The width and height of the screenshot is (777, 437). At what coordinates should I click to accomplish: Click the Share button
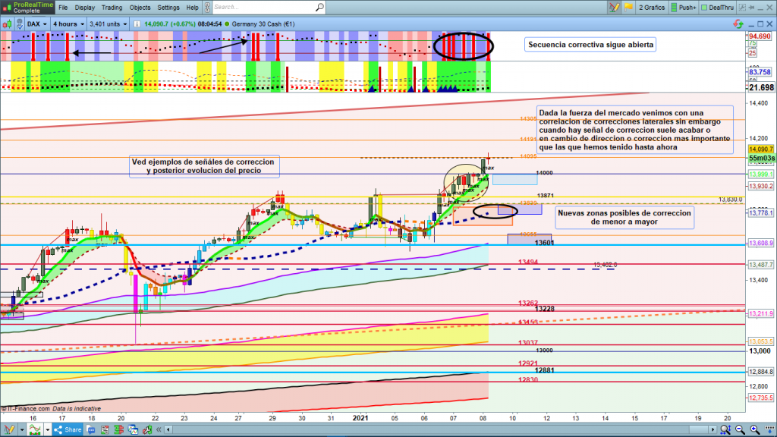pos(68,429)
